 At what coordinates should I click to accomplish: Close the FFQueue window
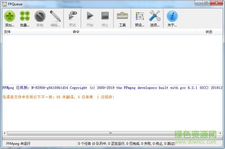point(216,3)
